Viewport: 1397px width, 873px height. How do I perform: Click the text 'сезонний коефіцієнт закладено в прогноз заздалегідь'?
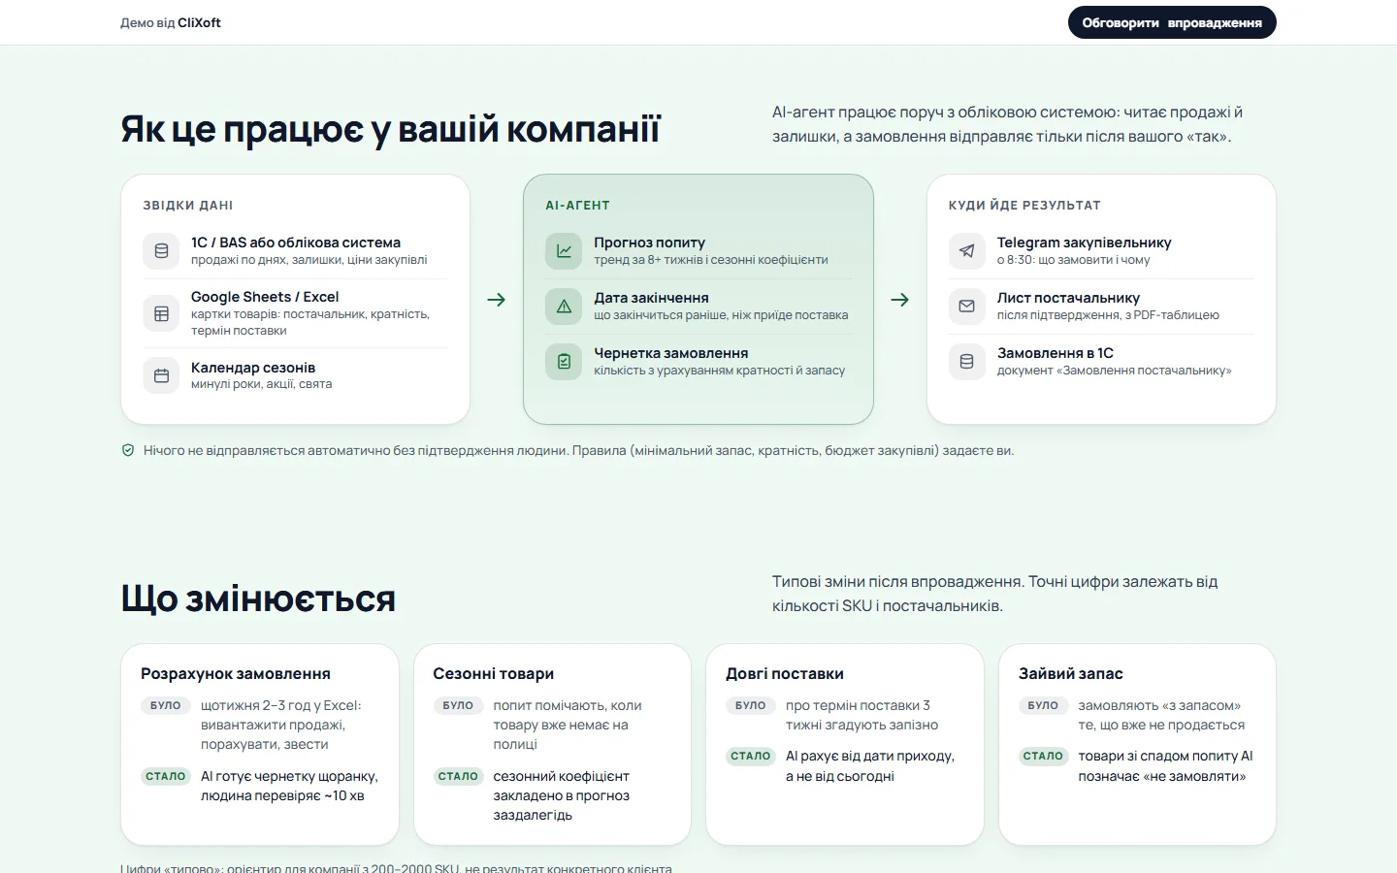561,795
